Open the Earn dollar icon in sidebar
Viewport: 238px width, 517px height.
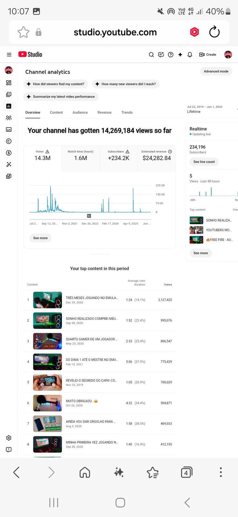pyautogui.click(x=9, y=153)
